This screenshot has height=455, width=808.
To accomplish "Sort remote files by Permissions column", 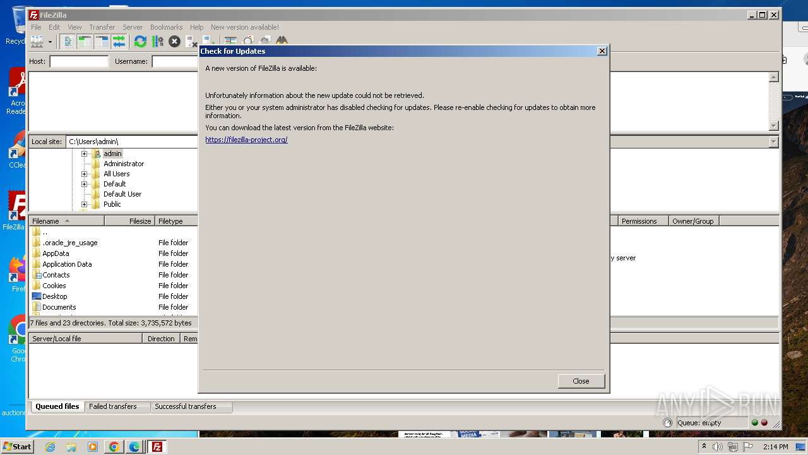I will click(643, 221).
